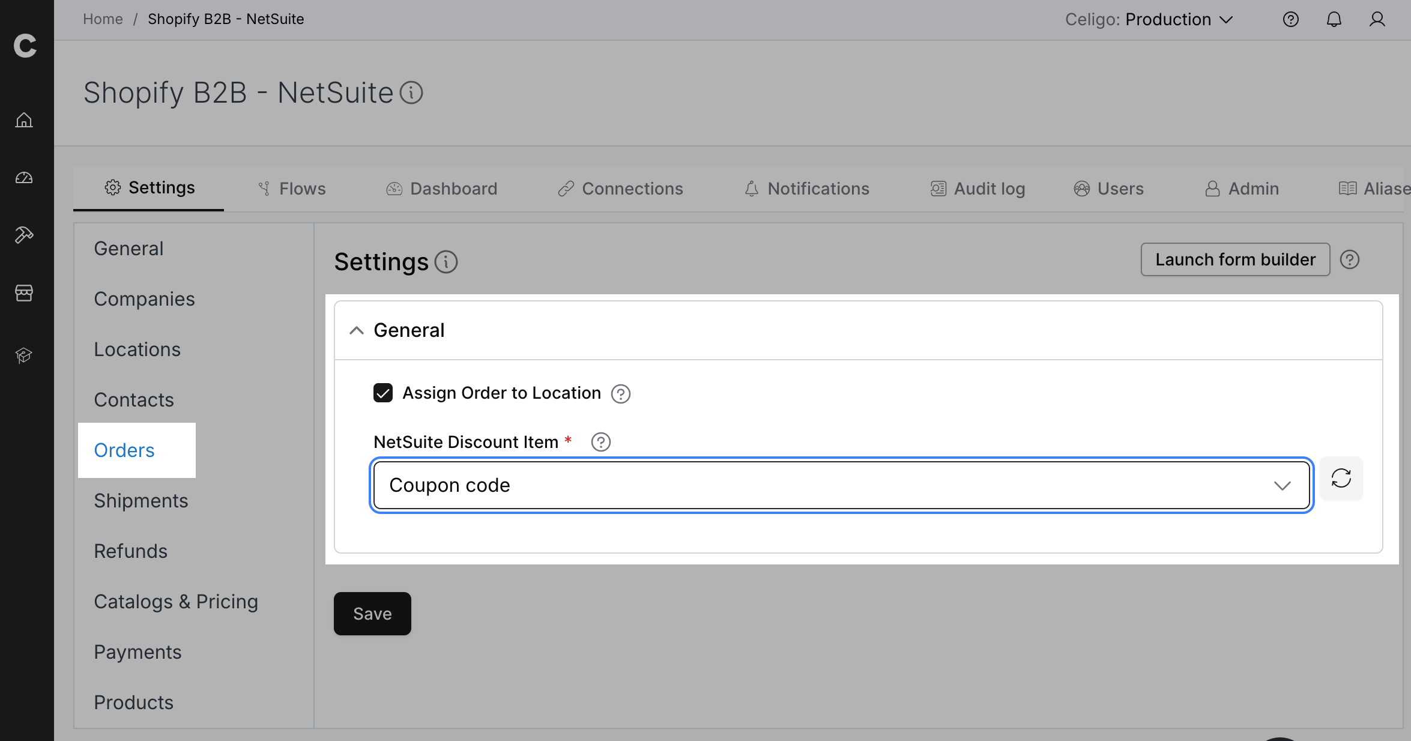Select Refunds in settings side menu
The image size is (1411, 741).
tap(130, 551)
